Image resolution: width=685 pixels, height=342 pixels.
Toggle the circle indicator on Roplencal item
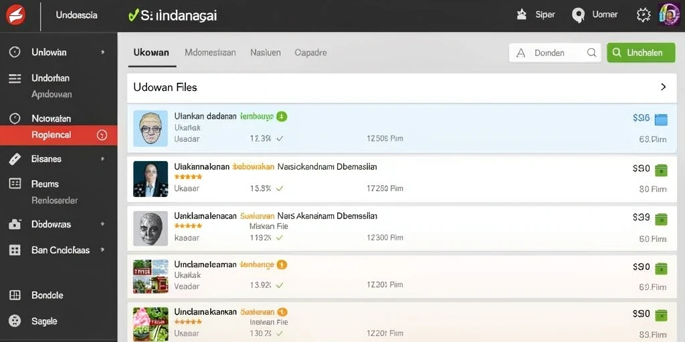tap(102, 135)
